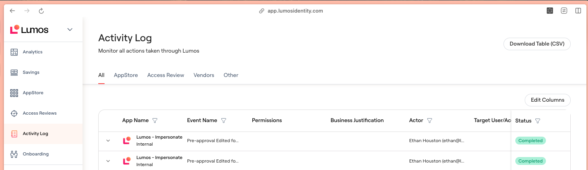Filter the Actor column
The width and height of the screenshot is (588, 170).
click(430, 121)
